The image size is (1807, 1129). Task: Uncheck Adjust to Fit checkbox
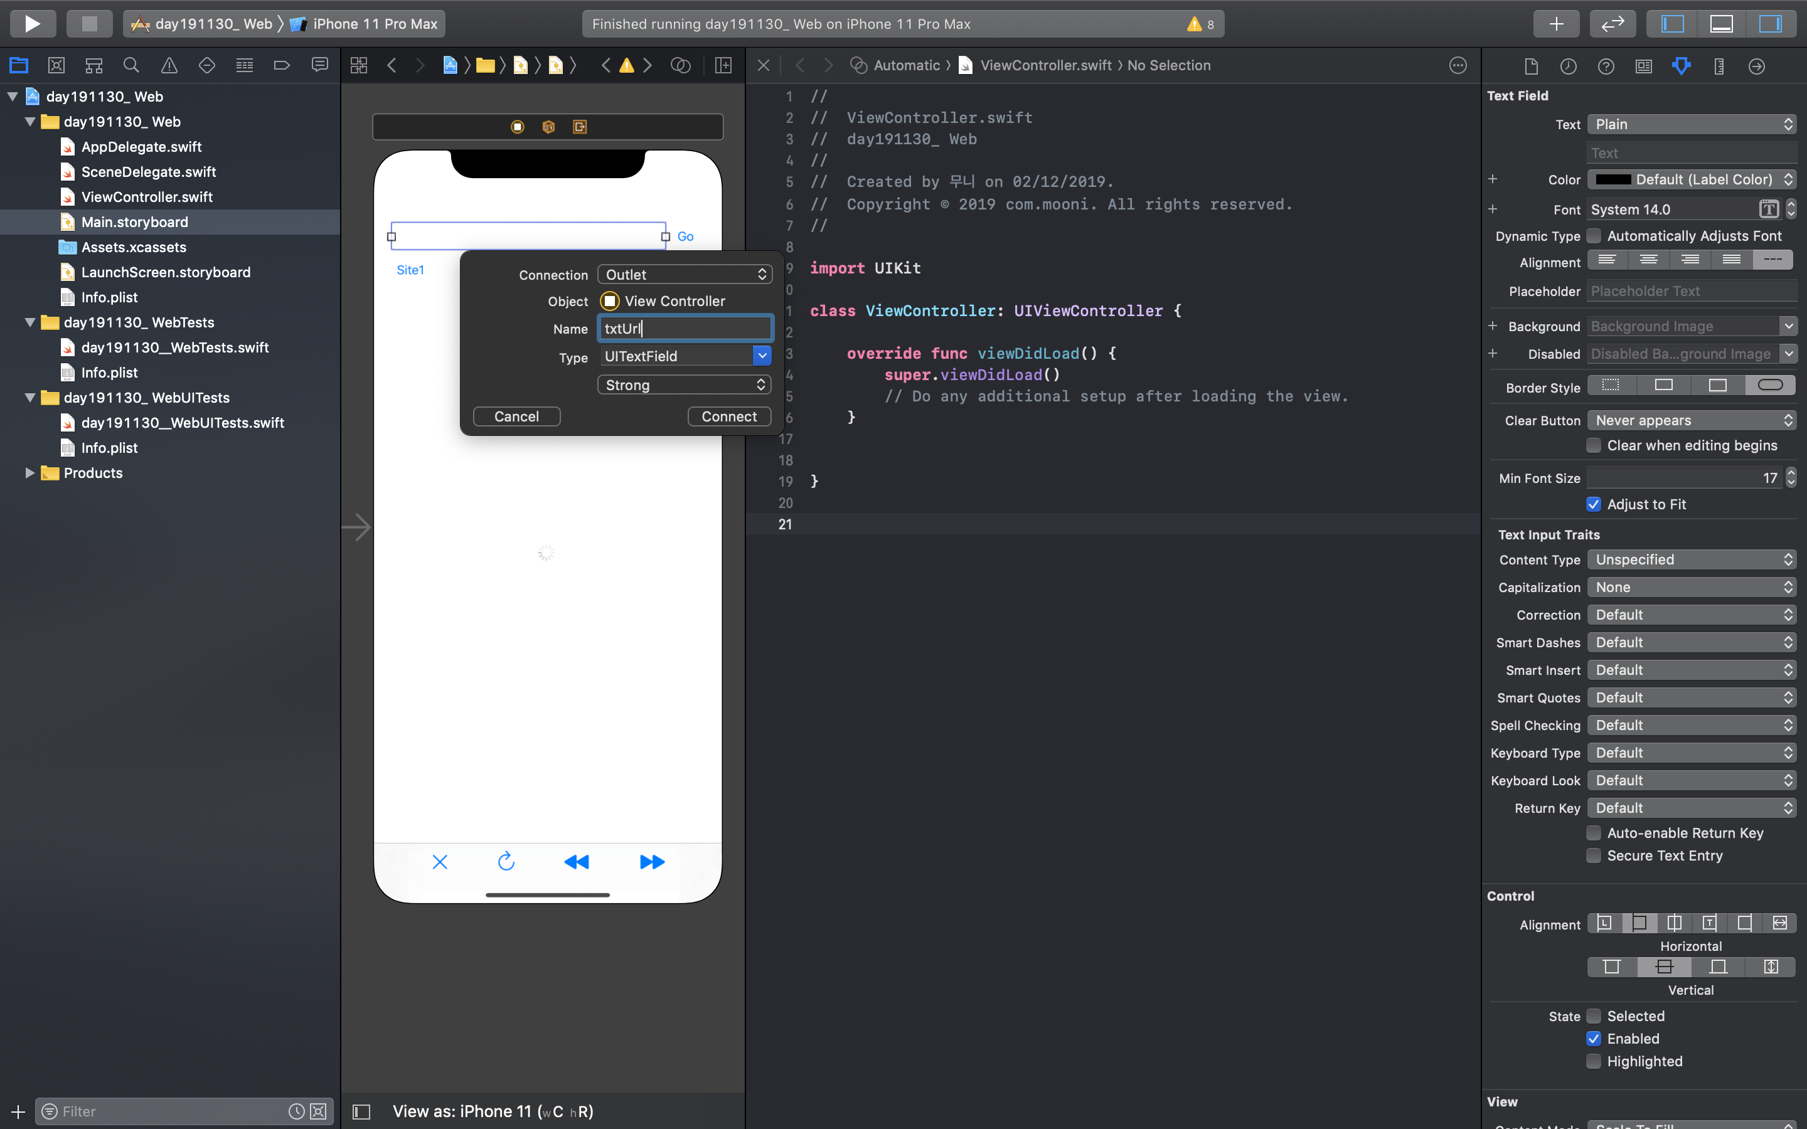click(1594, 505)
